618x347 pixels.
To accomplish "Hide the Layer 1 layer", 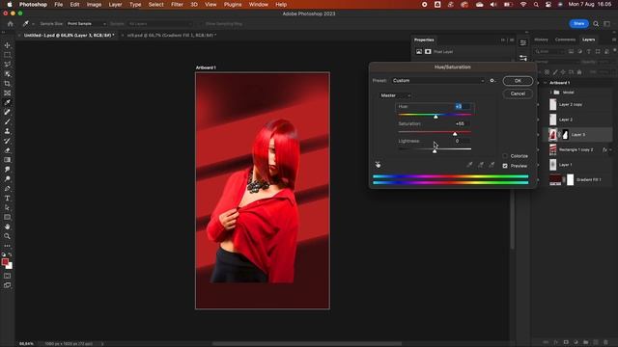I will point(539,165).
